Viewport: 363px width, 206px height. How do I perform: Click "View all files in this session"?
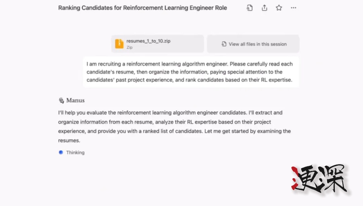(257, 44)
